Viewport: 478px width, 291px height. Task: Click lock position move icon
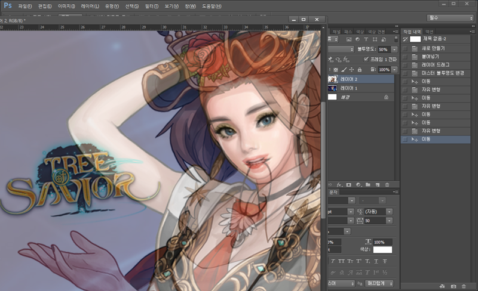(x=351, y=70)
